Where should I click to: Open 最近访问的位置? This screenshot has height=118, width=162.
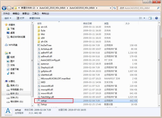coord(16,37)
